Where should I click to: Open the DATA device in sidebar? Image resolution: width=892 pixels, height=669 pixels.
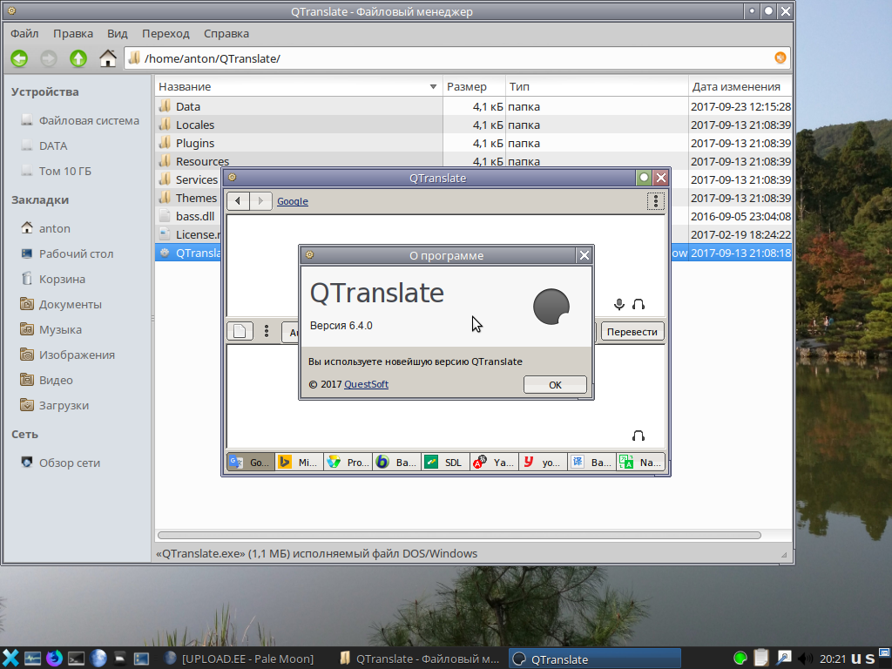[53, 145]
